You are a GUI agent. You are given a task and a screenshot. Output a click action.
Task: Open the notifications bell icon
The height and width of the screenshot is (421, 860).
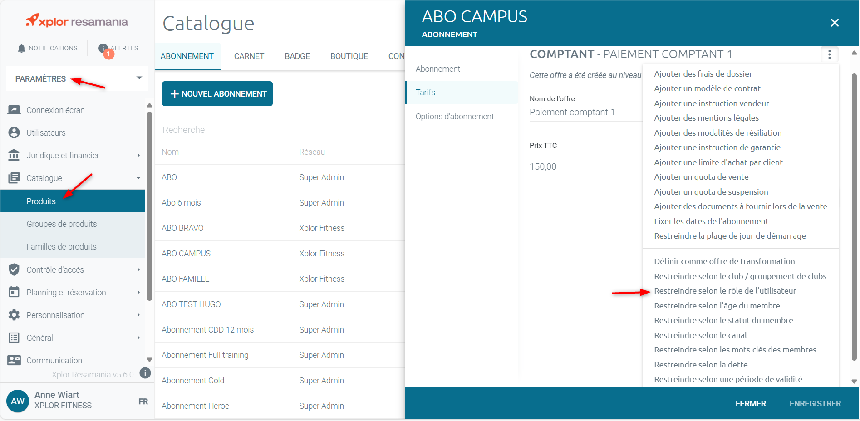coord(21,48)
